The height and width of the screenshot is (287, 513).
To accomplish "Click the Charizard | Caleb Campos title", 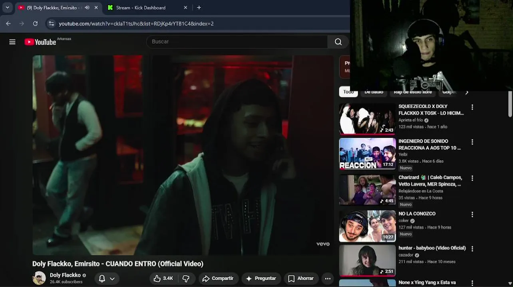I will (430, 181).
